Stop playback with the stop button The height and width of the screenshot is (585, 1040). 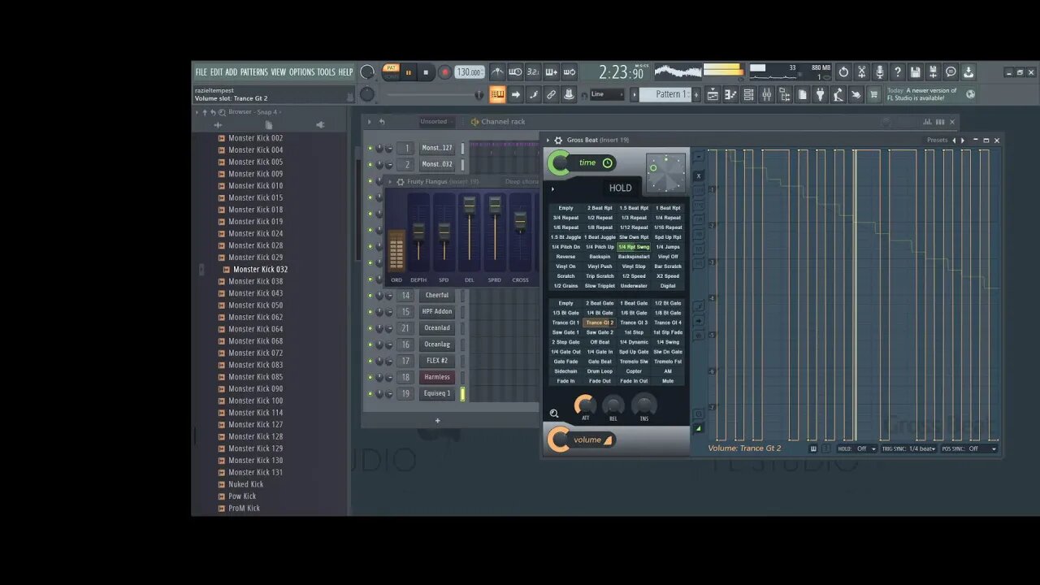click(x=425, y=72)
